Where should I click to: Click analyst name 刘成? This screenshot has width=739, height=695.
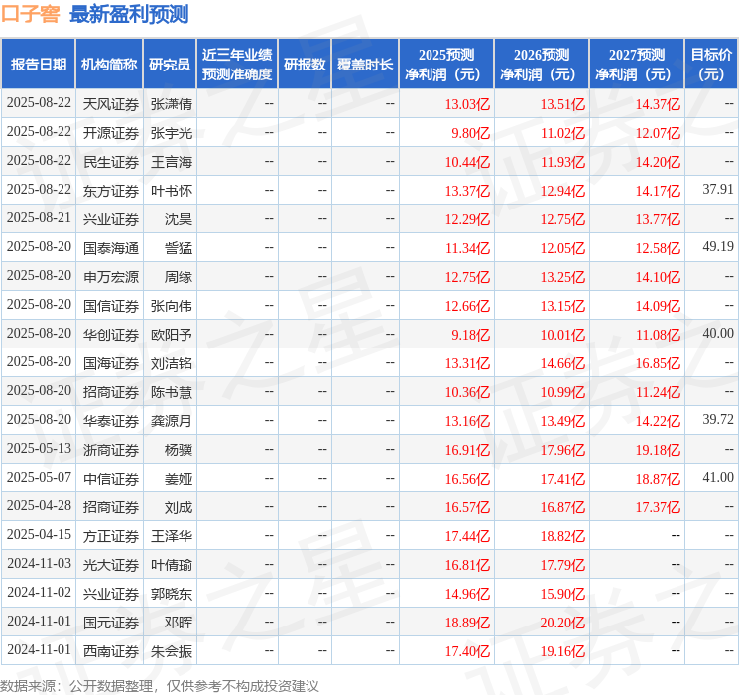[179, 507]
